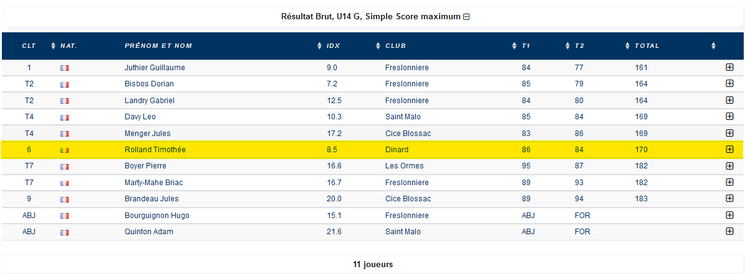Expand Bourguignon Hugo row details
Screen dimensions: 745x274
(x=729, y=216)
